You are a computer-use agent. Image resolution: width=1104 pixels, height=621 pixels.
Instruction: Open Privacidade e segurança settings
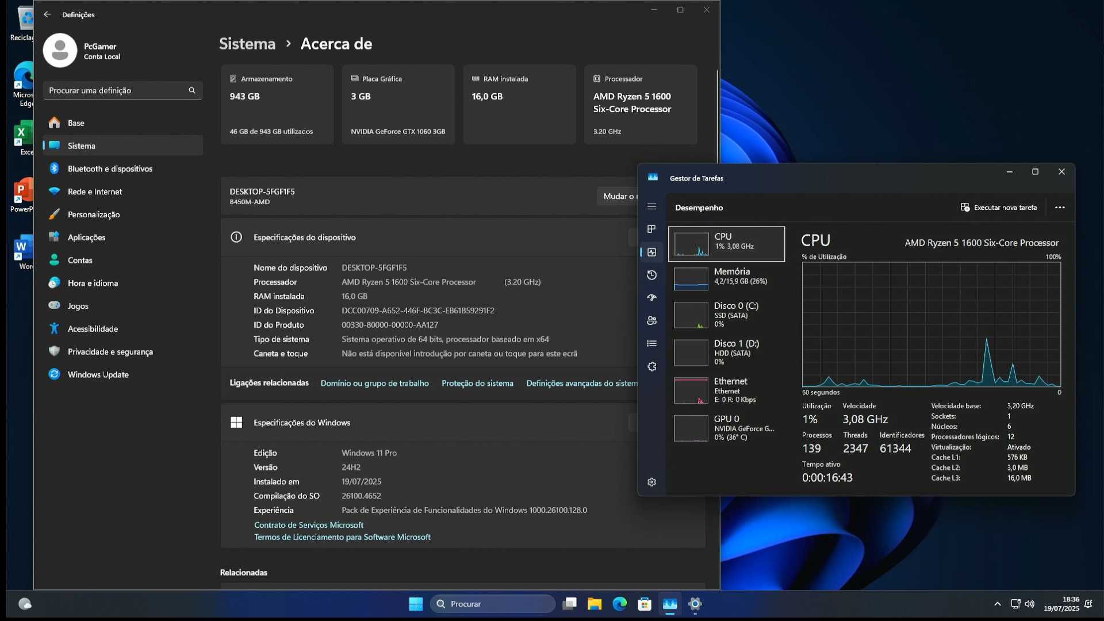[122, 352]
